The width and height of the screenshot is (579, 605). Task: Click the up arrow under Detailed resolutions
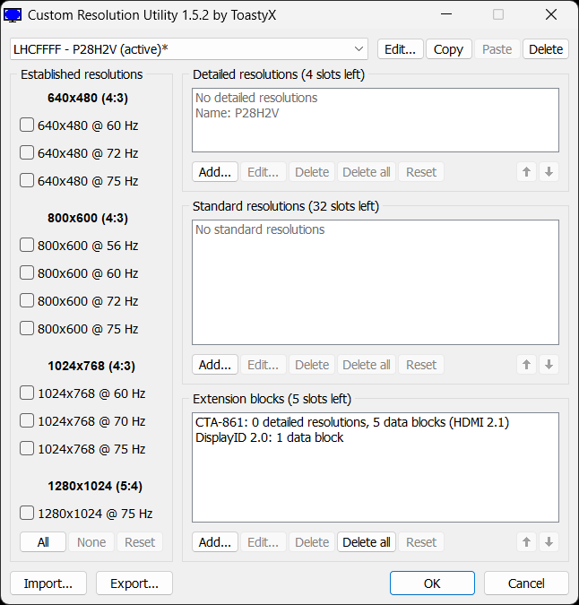point(526,172)
